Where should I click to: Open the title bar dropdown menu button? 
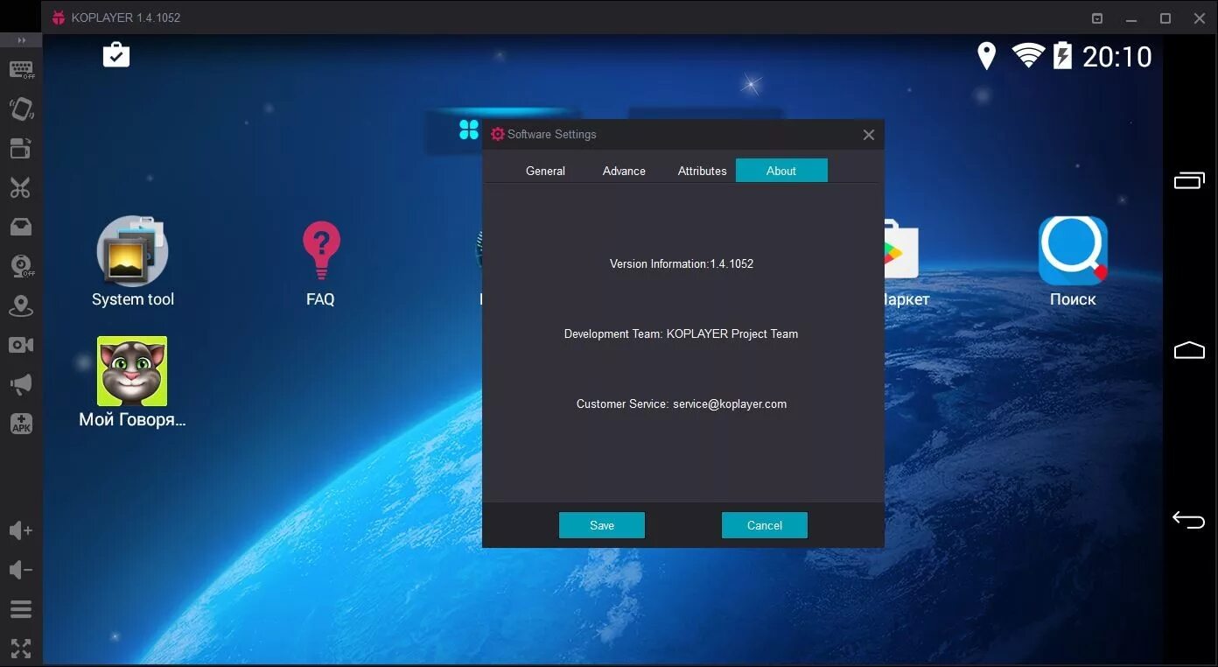pos(1097,18)
